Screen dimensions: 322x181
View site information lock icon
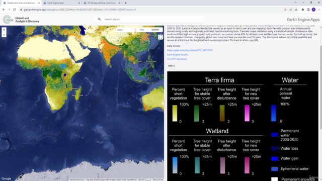tap(21, 10)
